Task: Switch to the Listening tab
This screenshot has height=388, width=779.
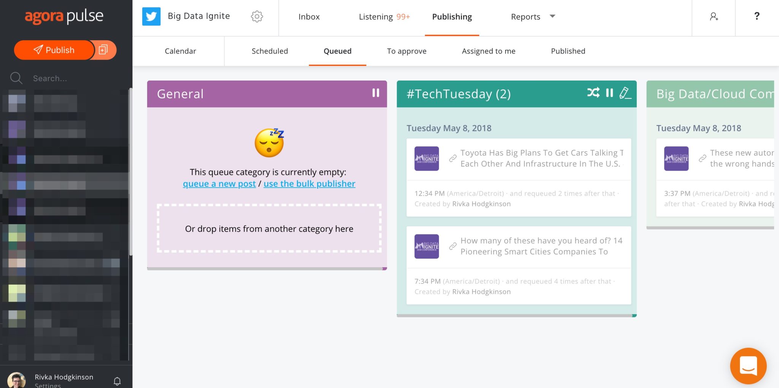Action: [x=384, y=17]
